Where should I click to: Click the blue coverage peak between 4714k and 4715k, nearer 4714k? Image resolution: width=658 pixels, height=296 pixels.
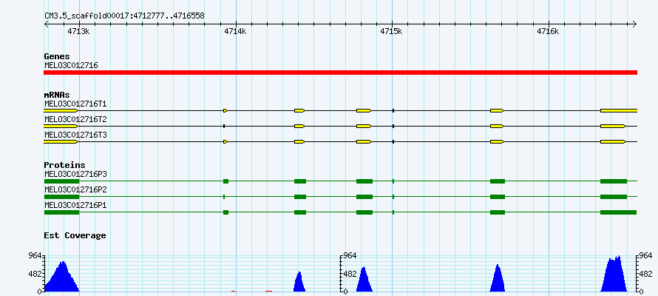(x=299, y=283)
